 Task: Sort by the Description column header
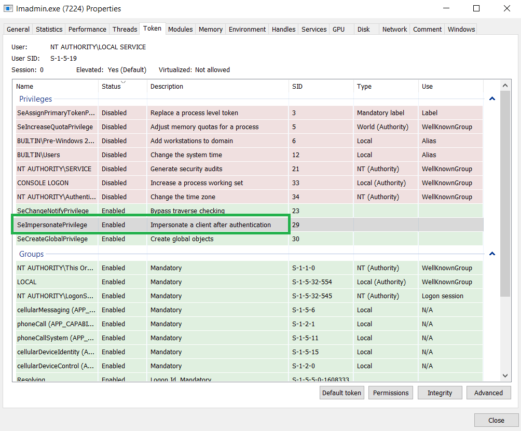click(x=217, y=86)
